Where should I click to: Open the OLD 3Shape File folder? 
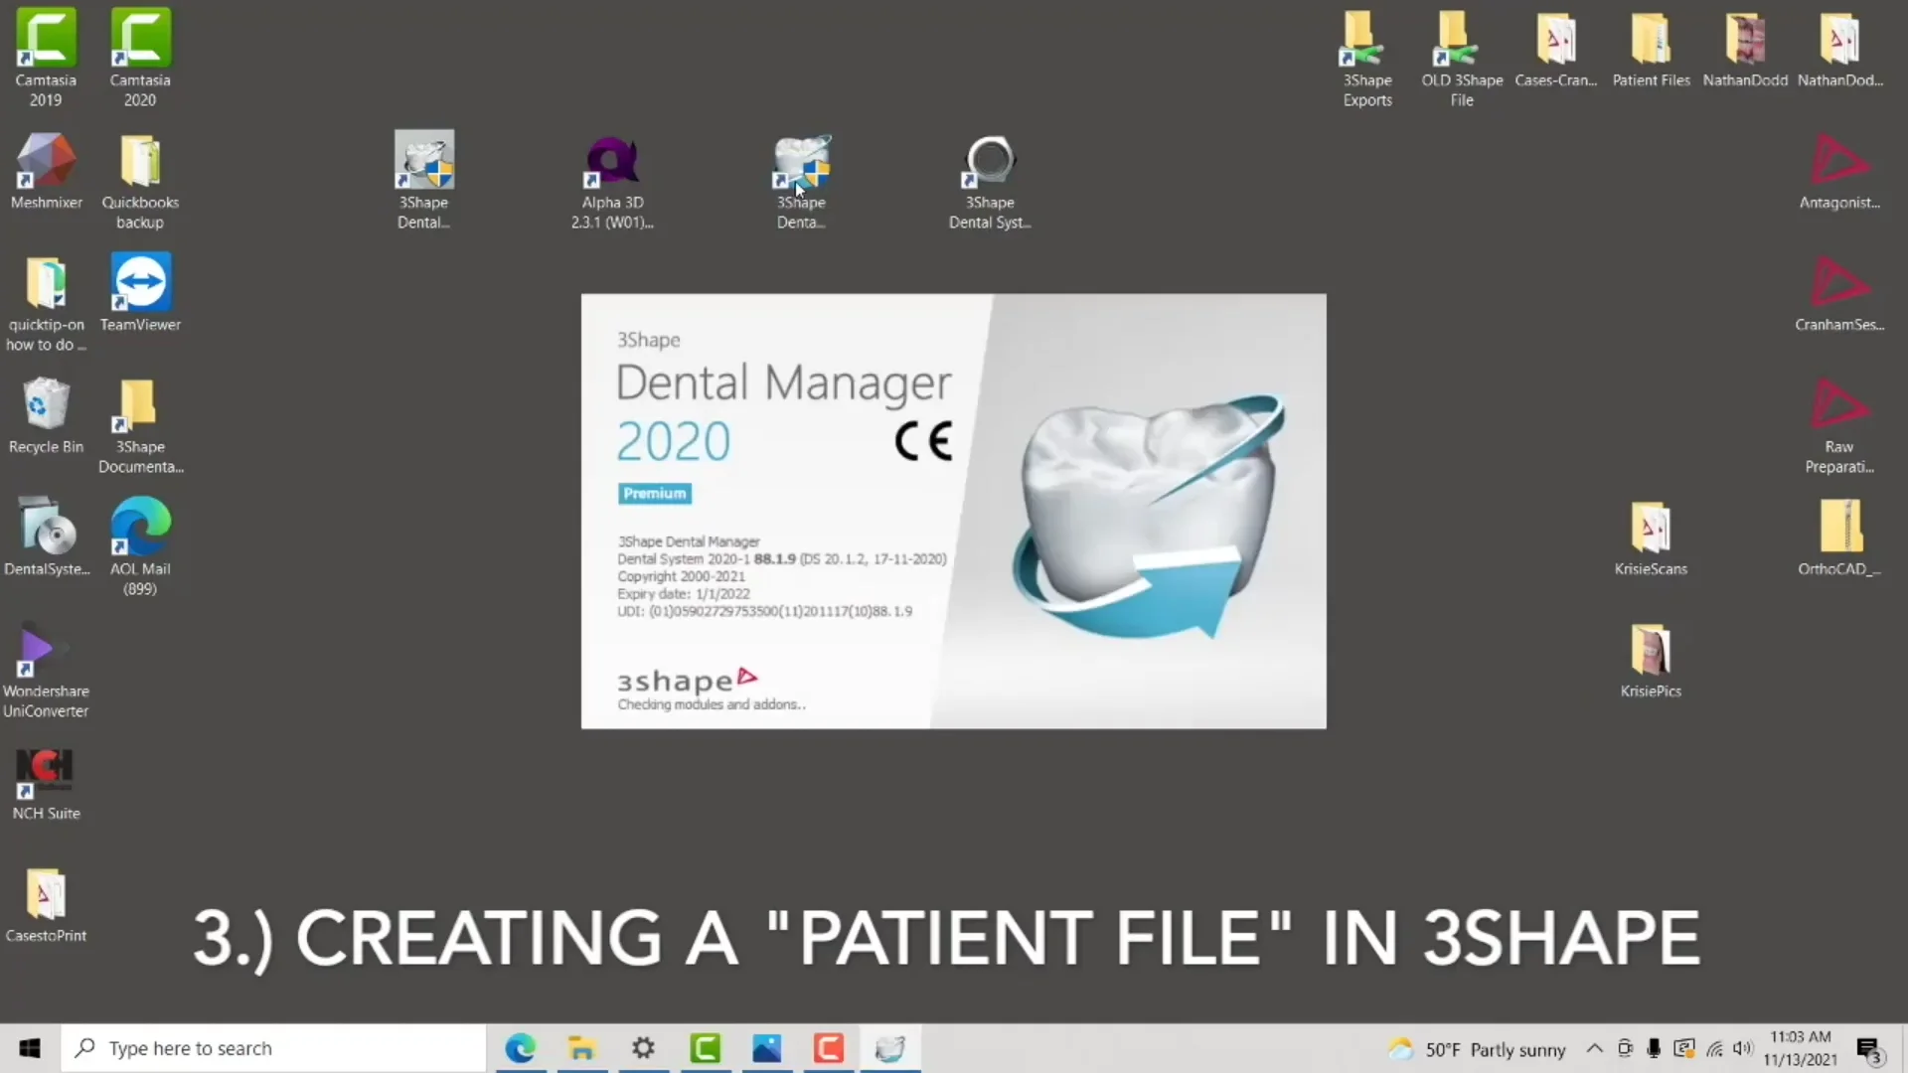[1462, 58]
